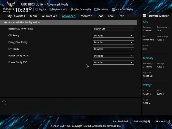Open Power On By RTC dropdown
The image size is (172, 129).
point(113,63)
